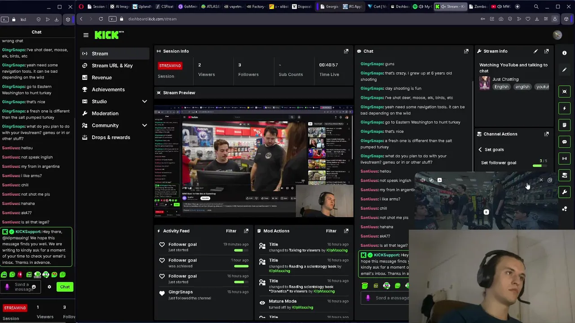
Task: Click the first Follower goal activity entry
Action: (x=203, y=247)
